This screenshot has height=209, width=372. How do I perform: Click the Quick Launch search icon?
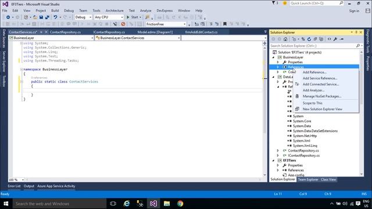(341, 3)
